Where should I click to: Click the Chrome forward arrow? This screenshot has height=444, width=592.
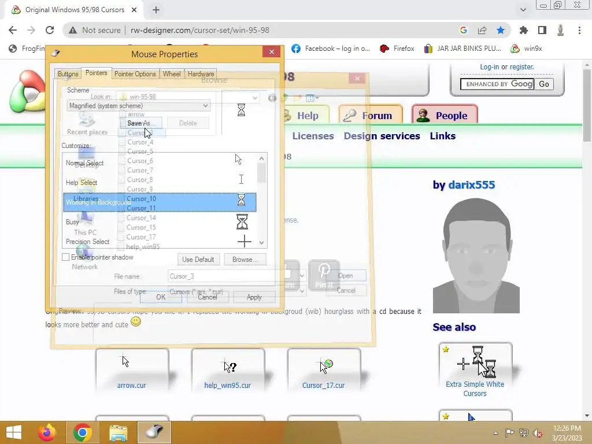point(31,30)
